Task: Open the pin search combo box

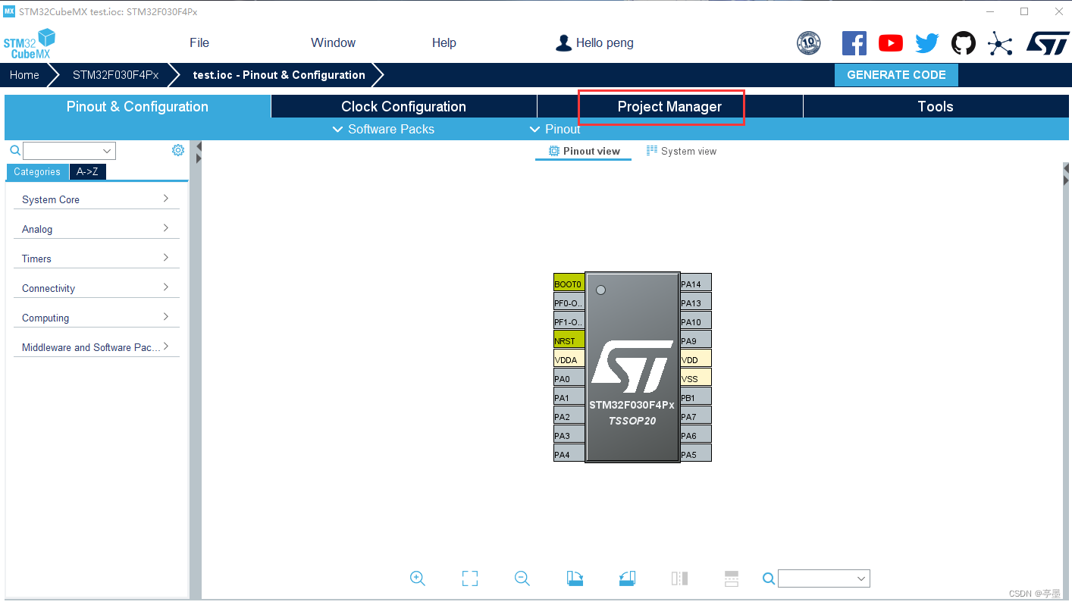Action: point(823,578)
